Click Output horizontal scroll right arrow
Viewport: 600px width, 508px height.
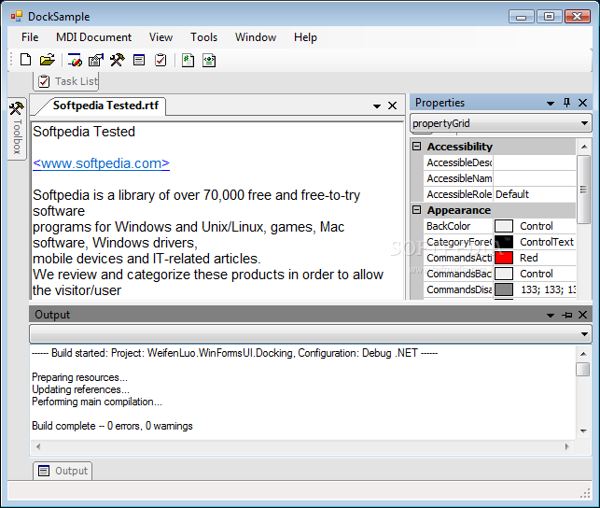(x=567, y=446)
